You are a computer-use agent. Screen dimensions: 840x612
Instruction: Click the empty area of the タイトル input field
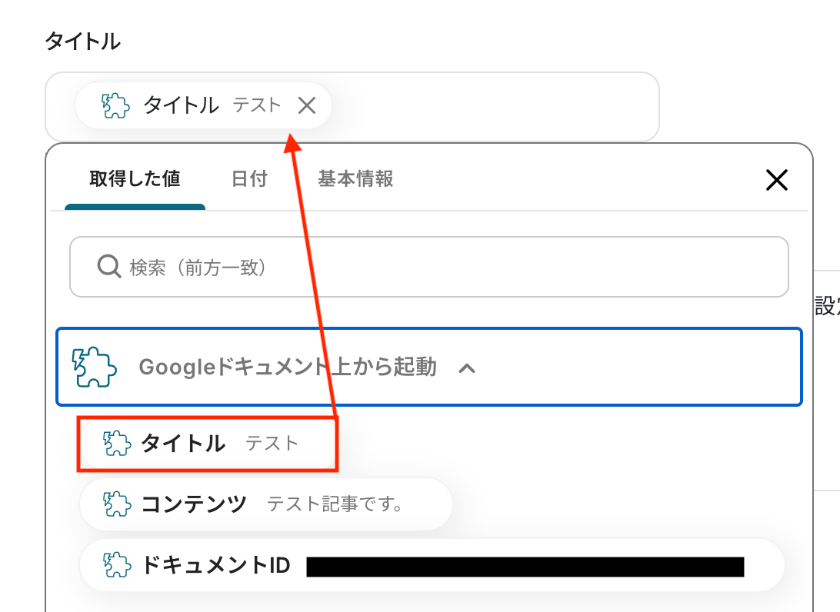pos(492,106)
